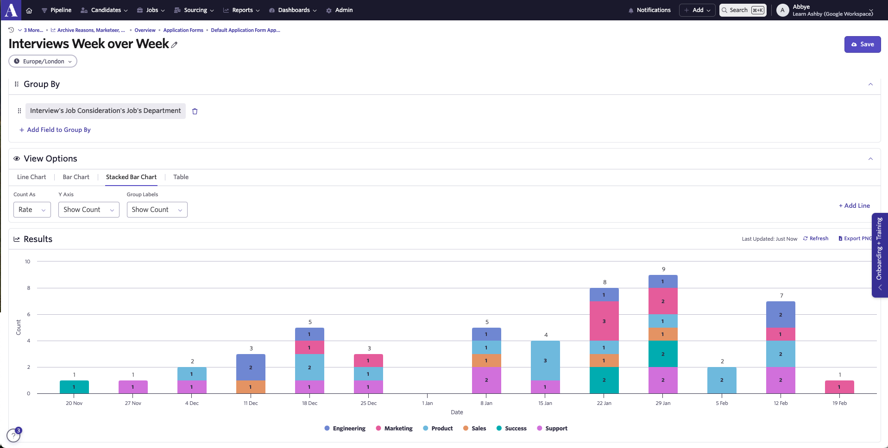The height and width of the screenshot is (448, 888).
Task: Open the Candidates menu
Action: [x=104, y=10]
